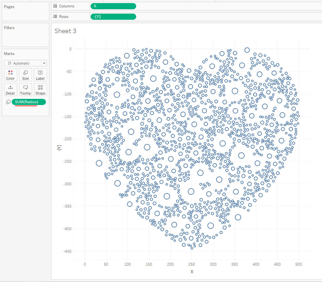This screenshot has width=322, height=282.
Task: Select the -[Y] pill on Rows
Action: click(x=113, y=17)
